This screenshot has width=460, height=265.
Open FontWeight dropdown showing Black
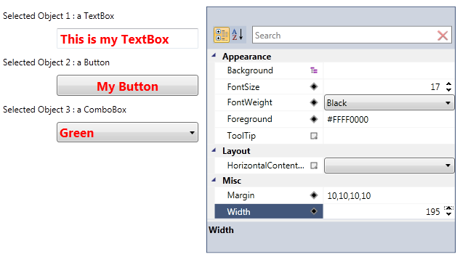[389, 102]
